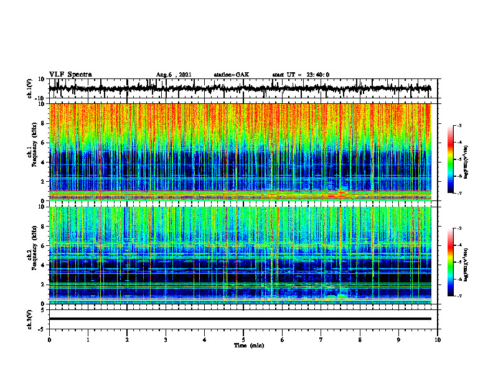Click the "-7" tick on the ch.2 colorbar

(x=459, y=296)
